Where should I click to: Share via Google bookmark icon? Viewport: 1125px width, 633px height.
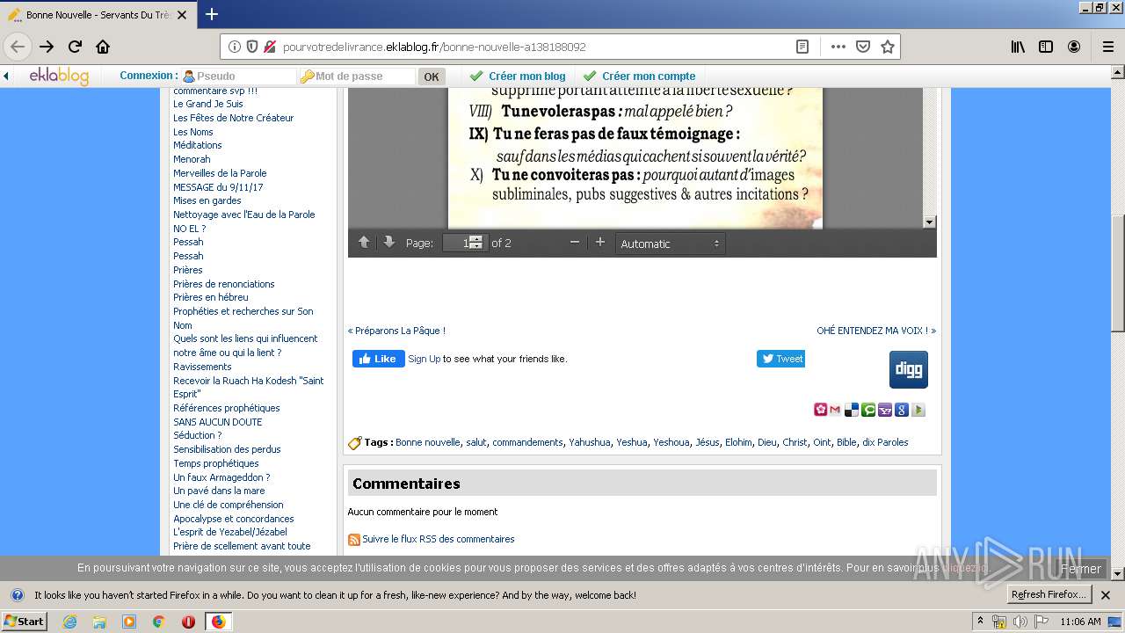[x=902, y=410]
